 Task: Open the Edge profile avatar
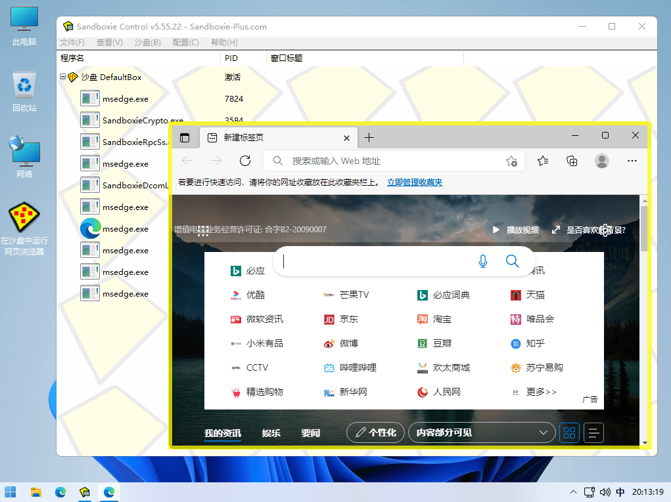click(602, 161)
